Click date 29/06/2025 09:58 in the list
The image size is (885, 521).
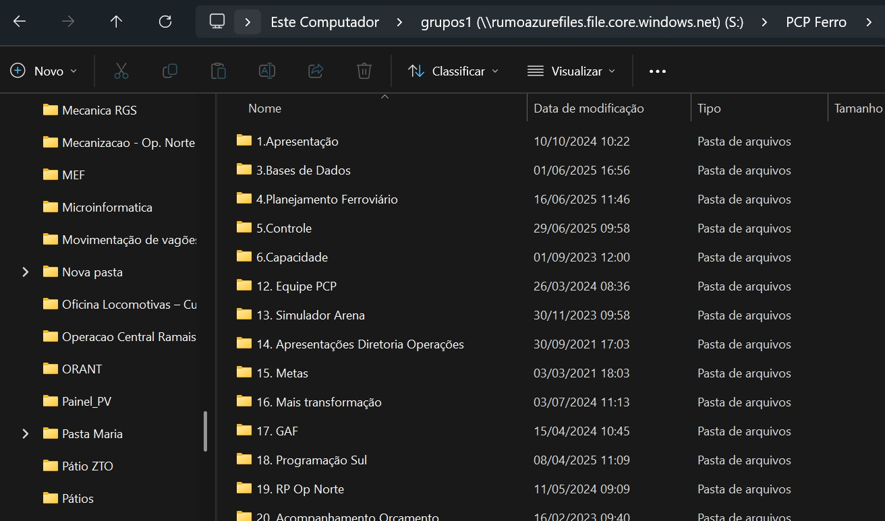(581, 228)
